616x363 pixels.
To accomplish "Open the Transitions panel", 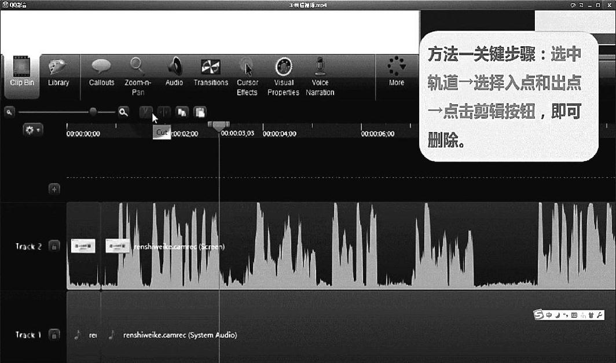I will (x=211, y=72).
